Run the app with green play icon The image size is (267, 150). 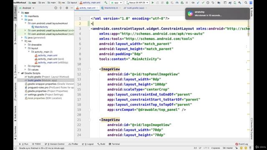tap(153, 3)
